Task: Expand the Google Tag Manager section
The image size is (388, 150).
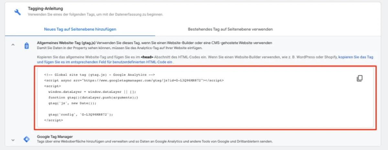Action: (13, 140)
